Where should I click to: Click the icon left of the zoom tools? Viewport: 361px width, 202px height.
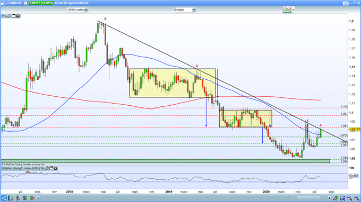pyautogui.click(x=336, y=198)
